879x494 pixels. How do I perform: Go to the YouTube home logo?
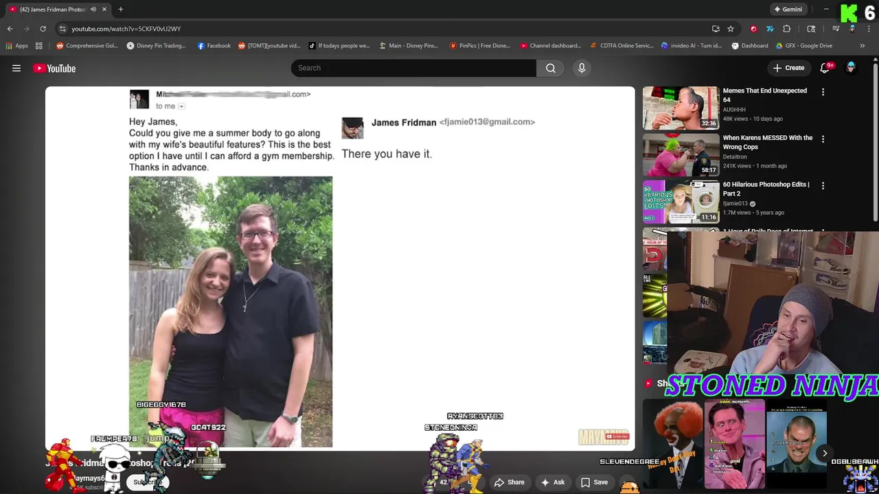click(54, 68)
